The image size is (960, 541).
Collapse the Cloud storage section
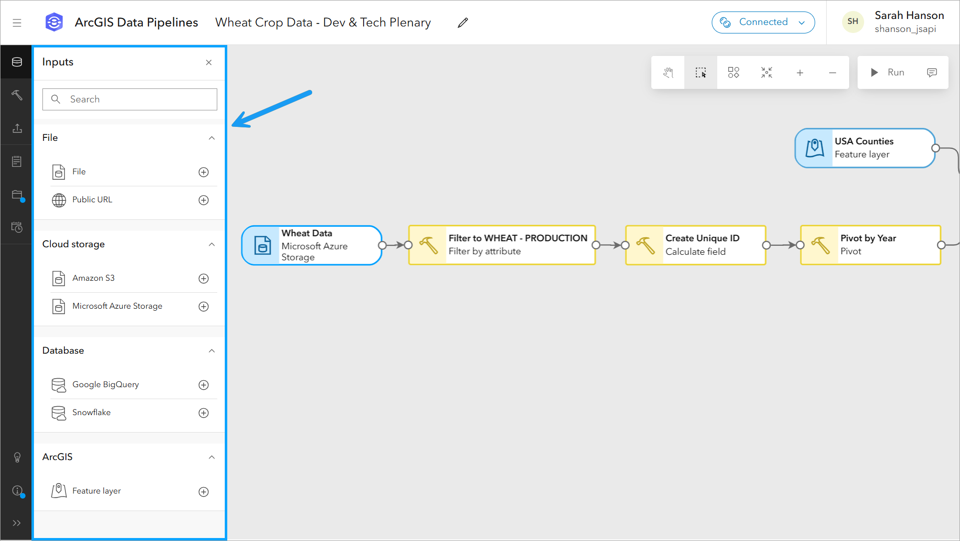pyautogui.click(x=212, y=244)
